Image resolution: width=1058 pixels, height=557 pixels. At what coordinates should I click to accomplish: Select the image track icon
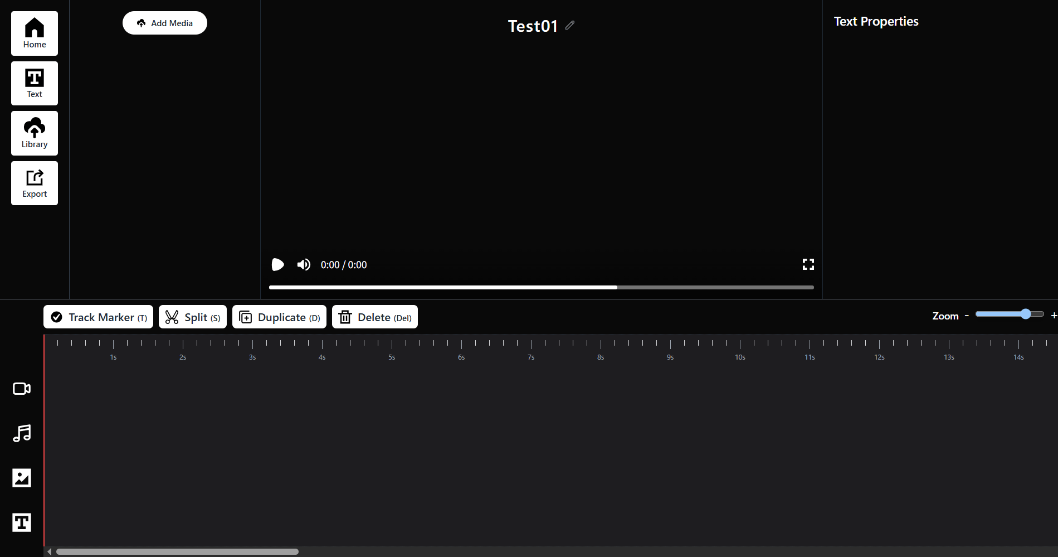point(22,478)
